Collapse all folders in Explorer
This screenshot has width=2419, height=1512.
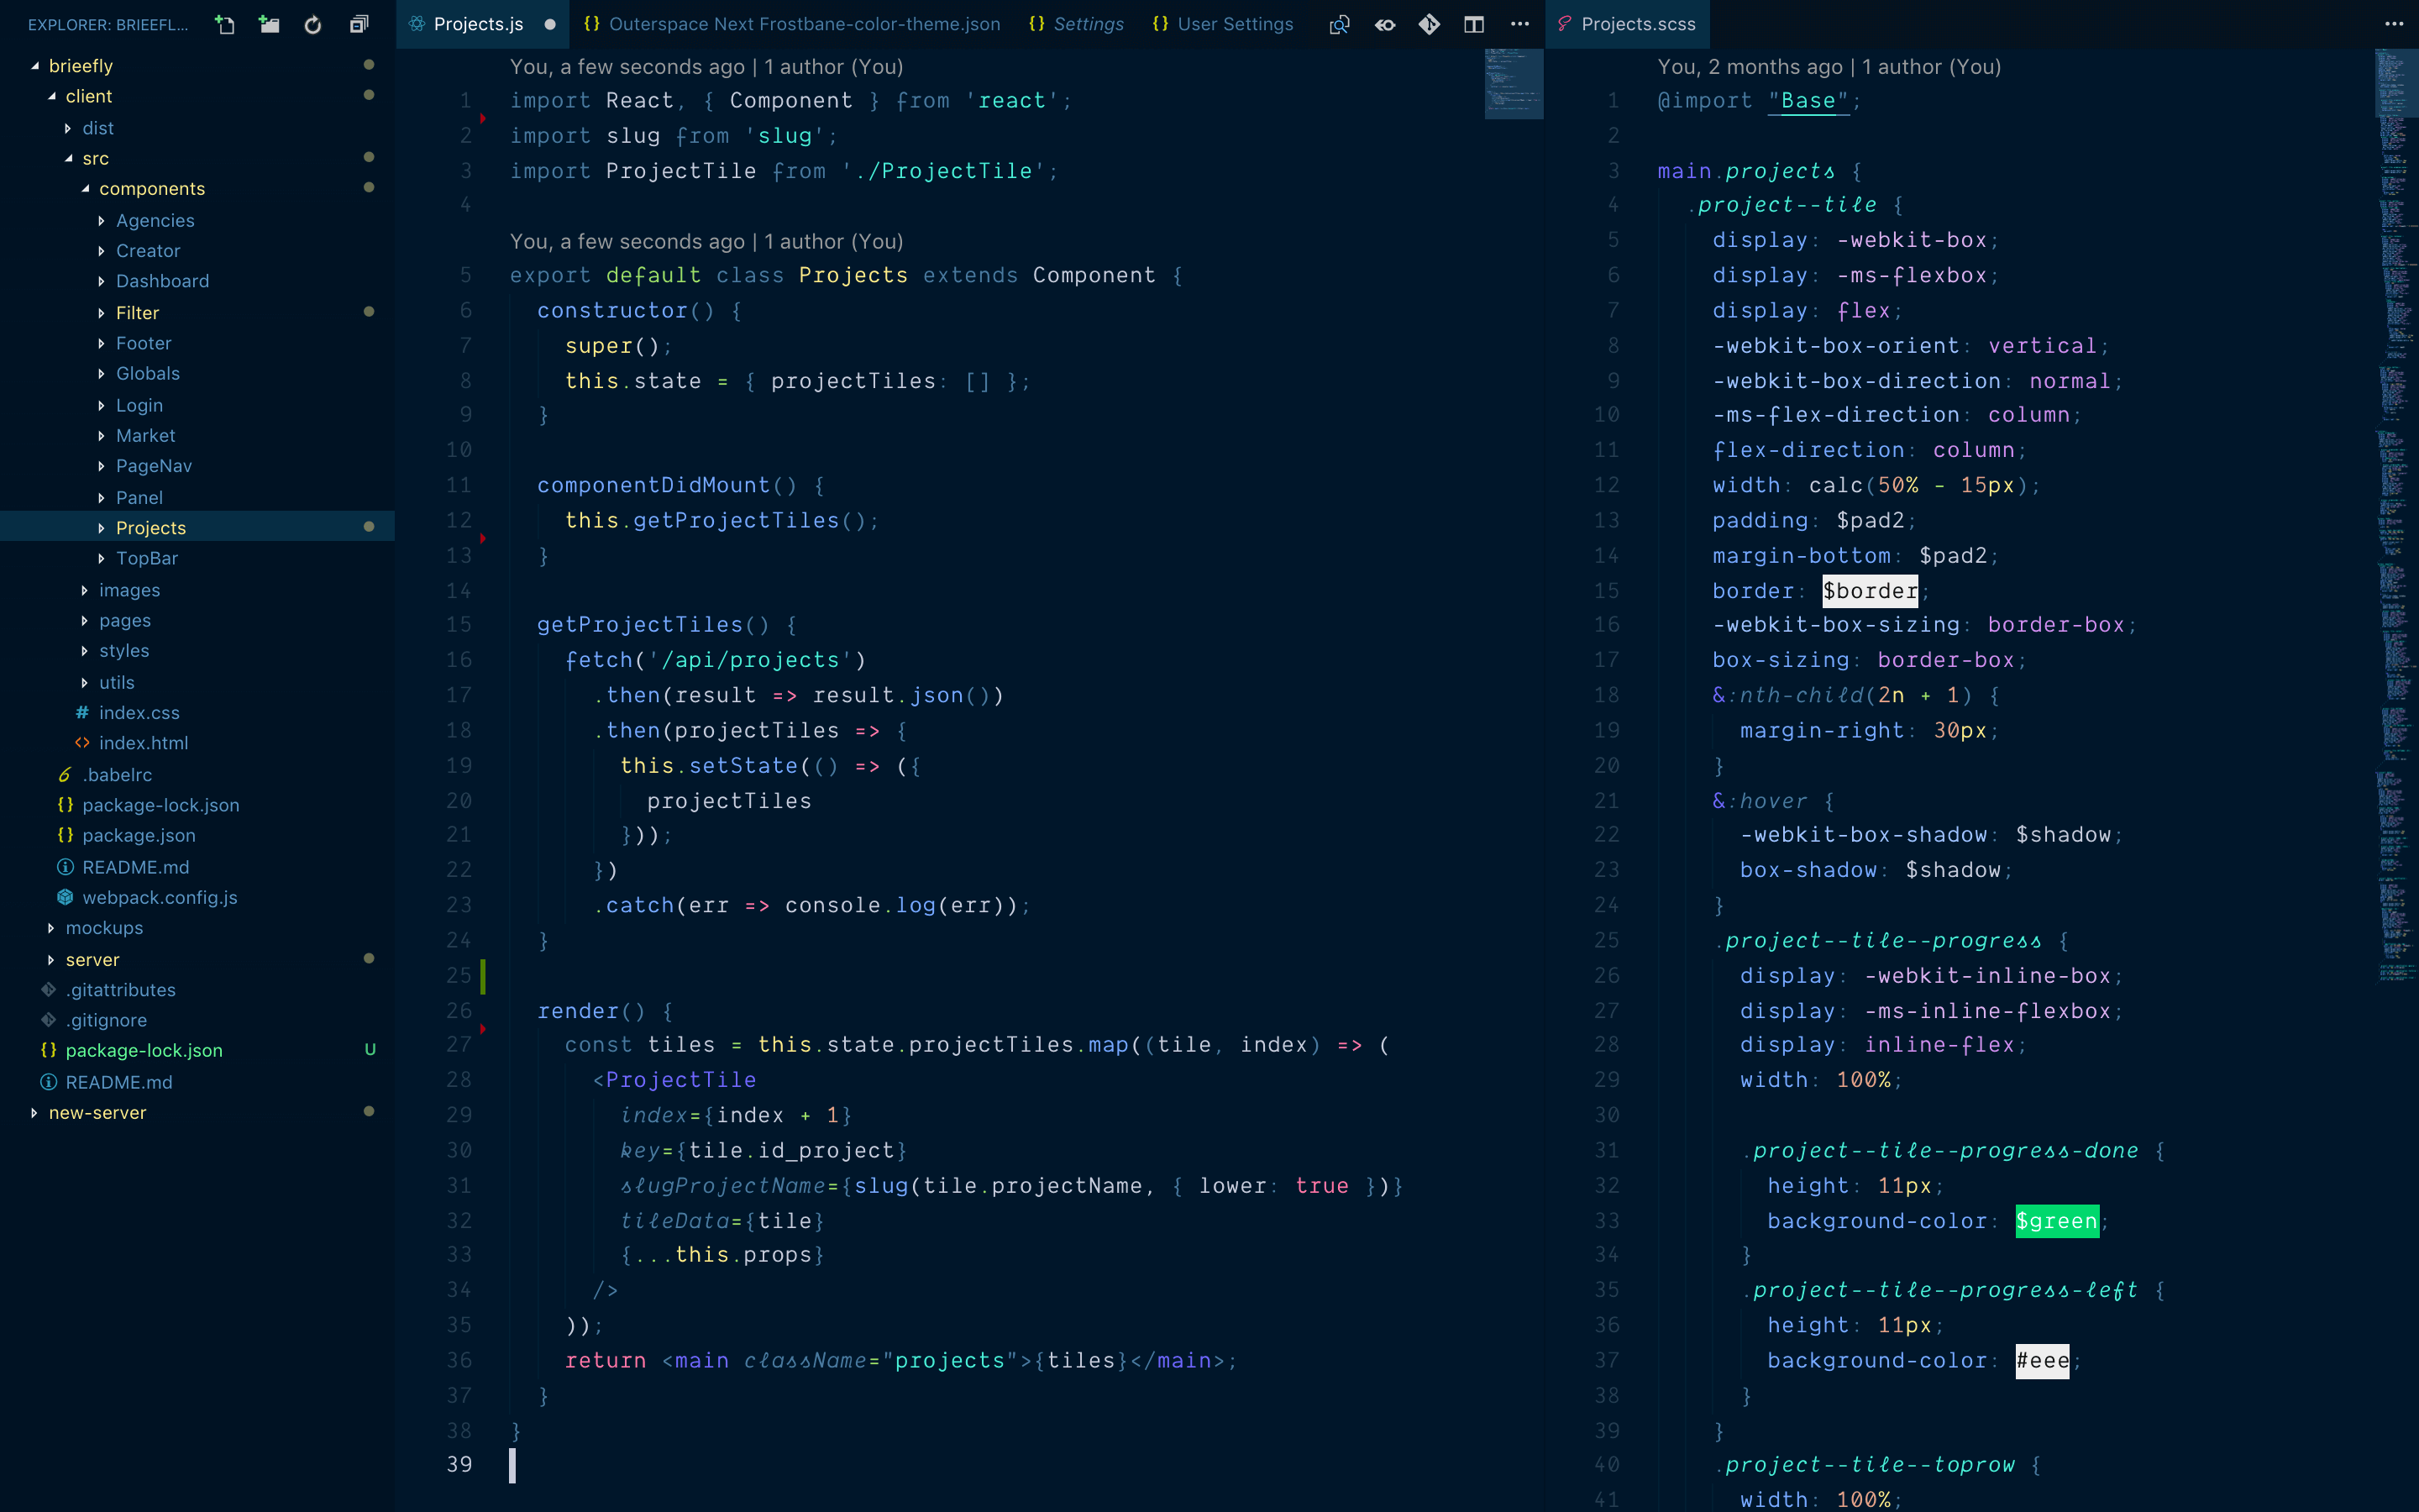358,24
